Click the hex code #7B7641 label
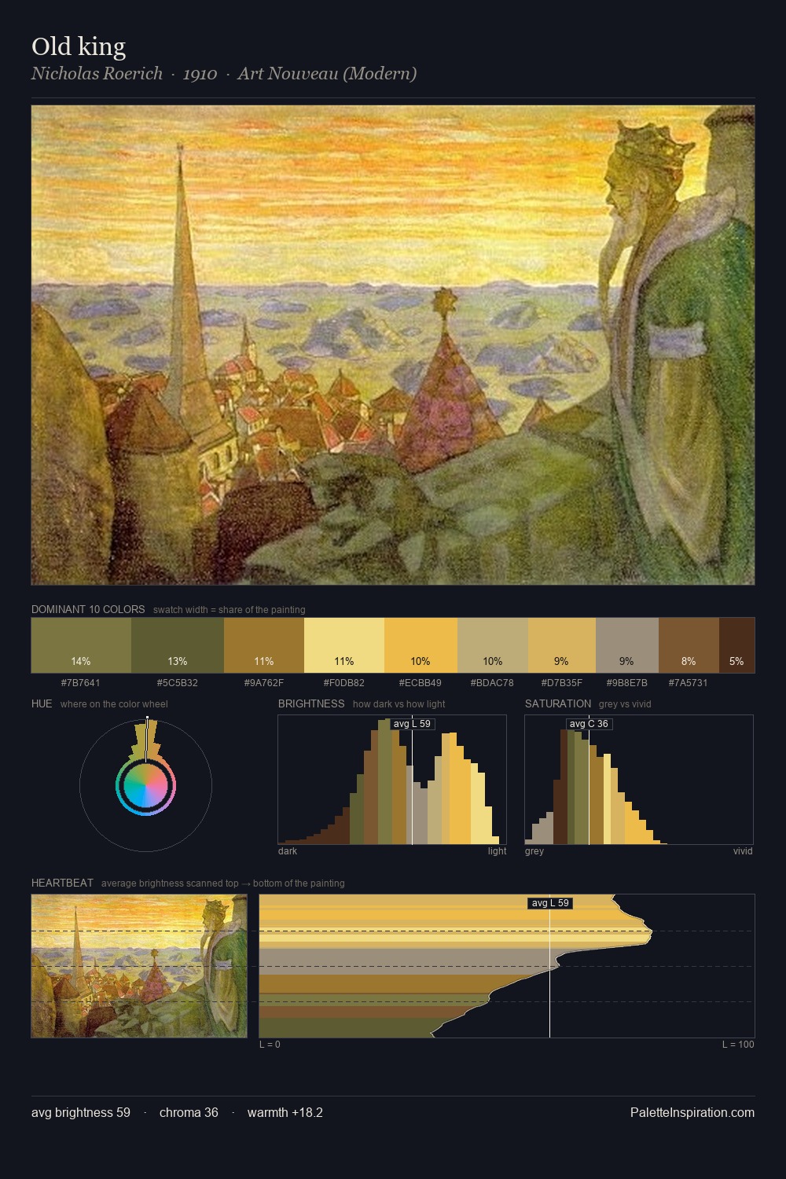 (x=81, y=682)
